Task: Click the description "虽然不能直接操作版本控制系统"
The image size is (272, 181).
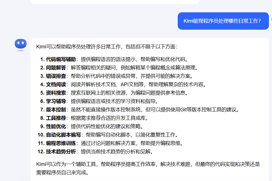Action: coord(106,110)
